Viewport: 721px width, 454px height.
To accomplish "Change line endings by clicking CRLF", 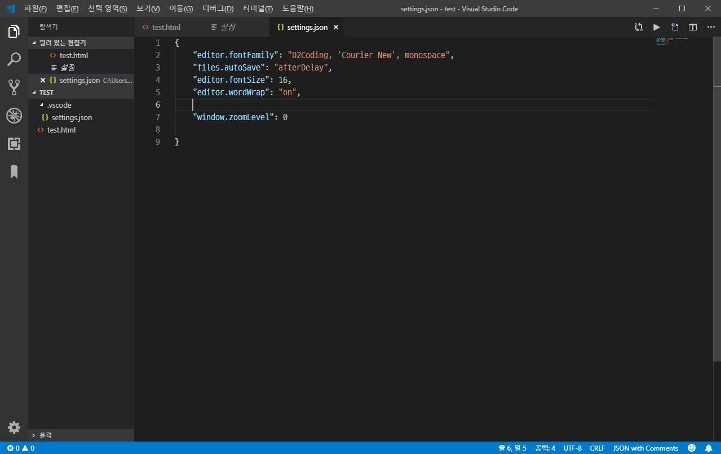I will point(596,448).
